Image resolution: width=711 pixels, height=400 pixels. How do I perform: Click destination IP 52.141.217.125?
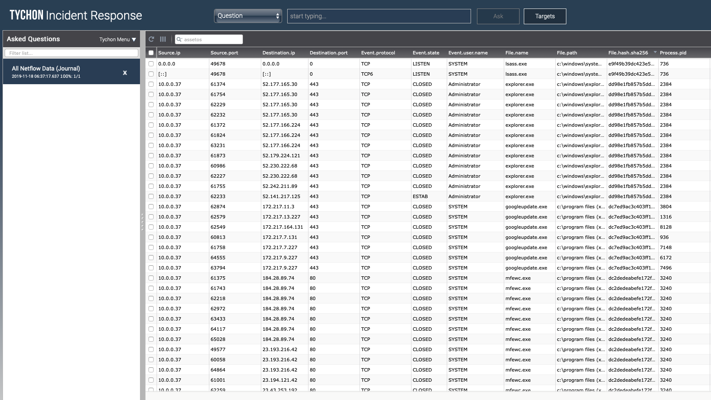click(x=281, y=196)
